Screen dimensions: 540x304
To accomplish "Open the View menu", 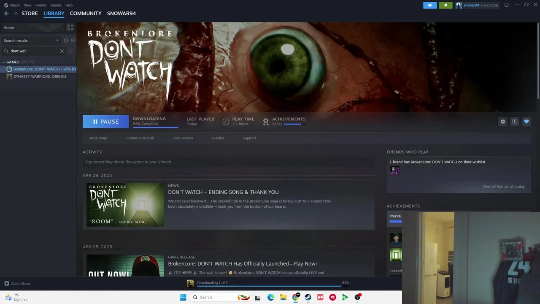I will (x=27, y=5).
